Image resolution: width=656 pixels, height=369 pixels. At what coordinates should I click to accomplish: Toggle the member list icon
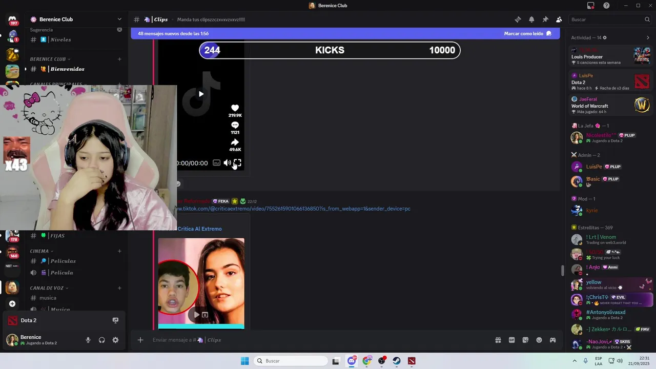(559, 19)
